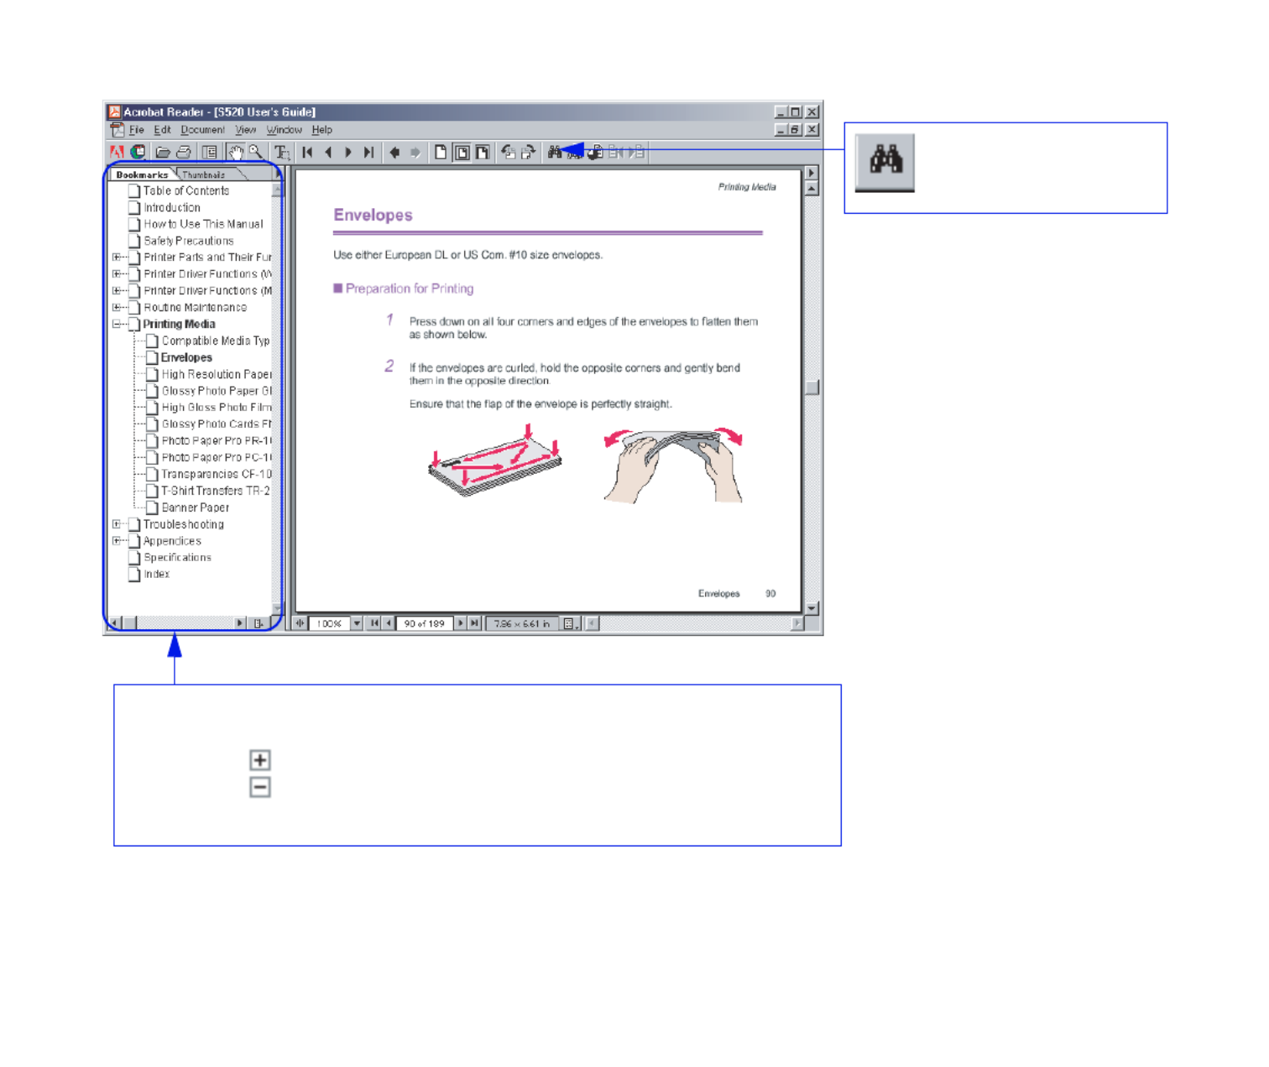
Task: Expand Printer Driver Functions (M bookmark
Action: coord(117,291)
